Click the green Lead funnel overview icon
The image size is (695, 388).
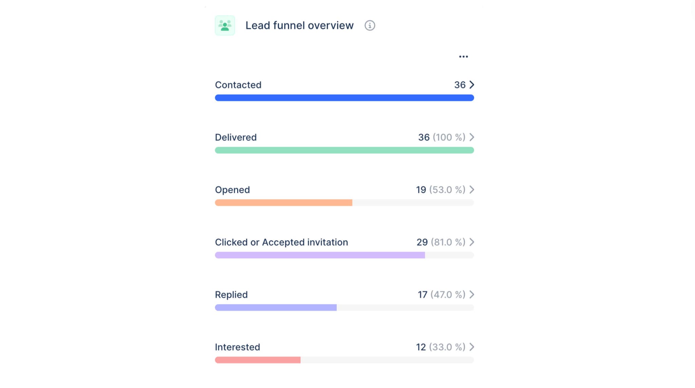tap(224, 25)
